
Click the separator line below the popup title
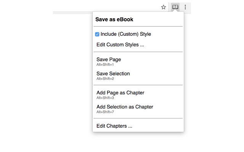(x=138, y=27)
